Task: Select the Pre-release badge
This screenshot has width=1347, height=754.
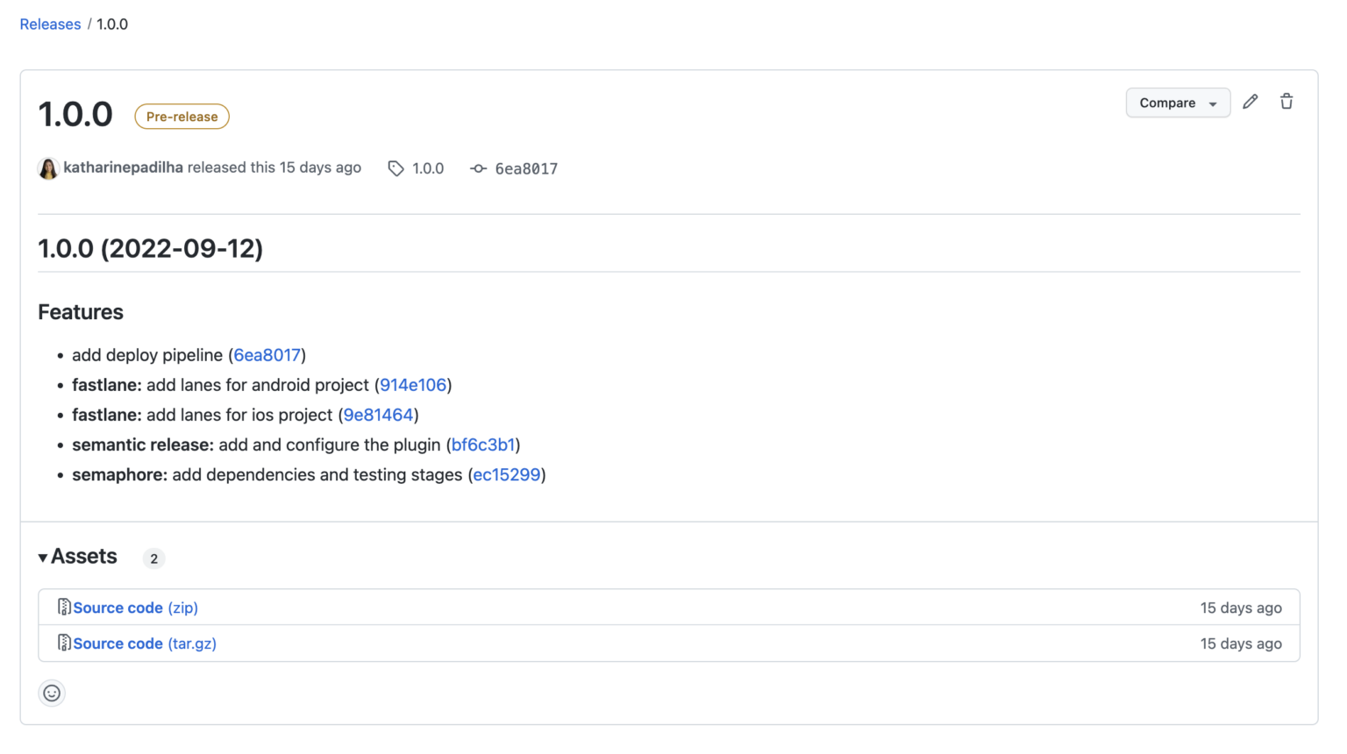Action: coord(182,116)
